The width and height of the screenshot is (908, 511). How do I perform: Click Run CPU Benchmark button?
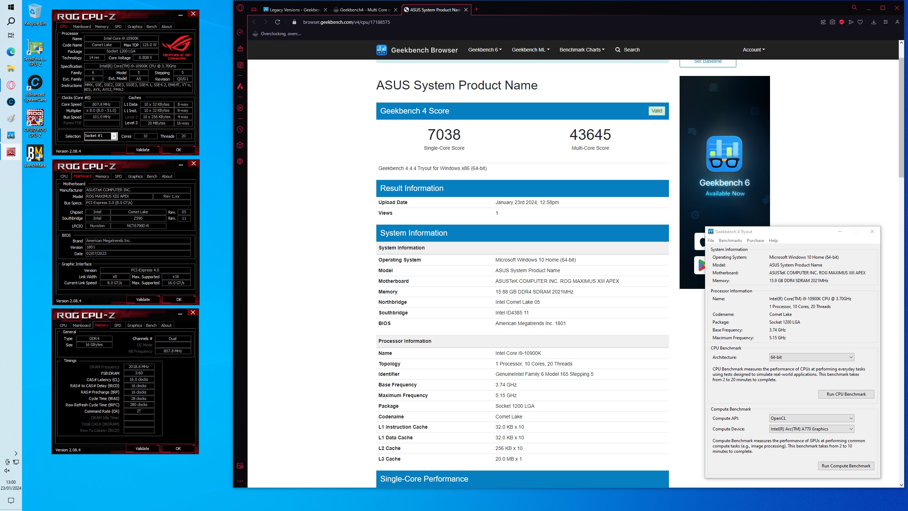point(846,394)
